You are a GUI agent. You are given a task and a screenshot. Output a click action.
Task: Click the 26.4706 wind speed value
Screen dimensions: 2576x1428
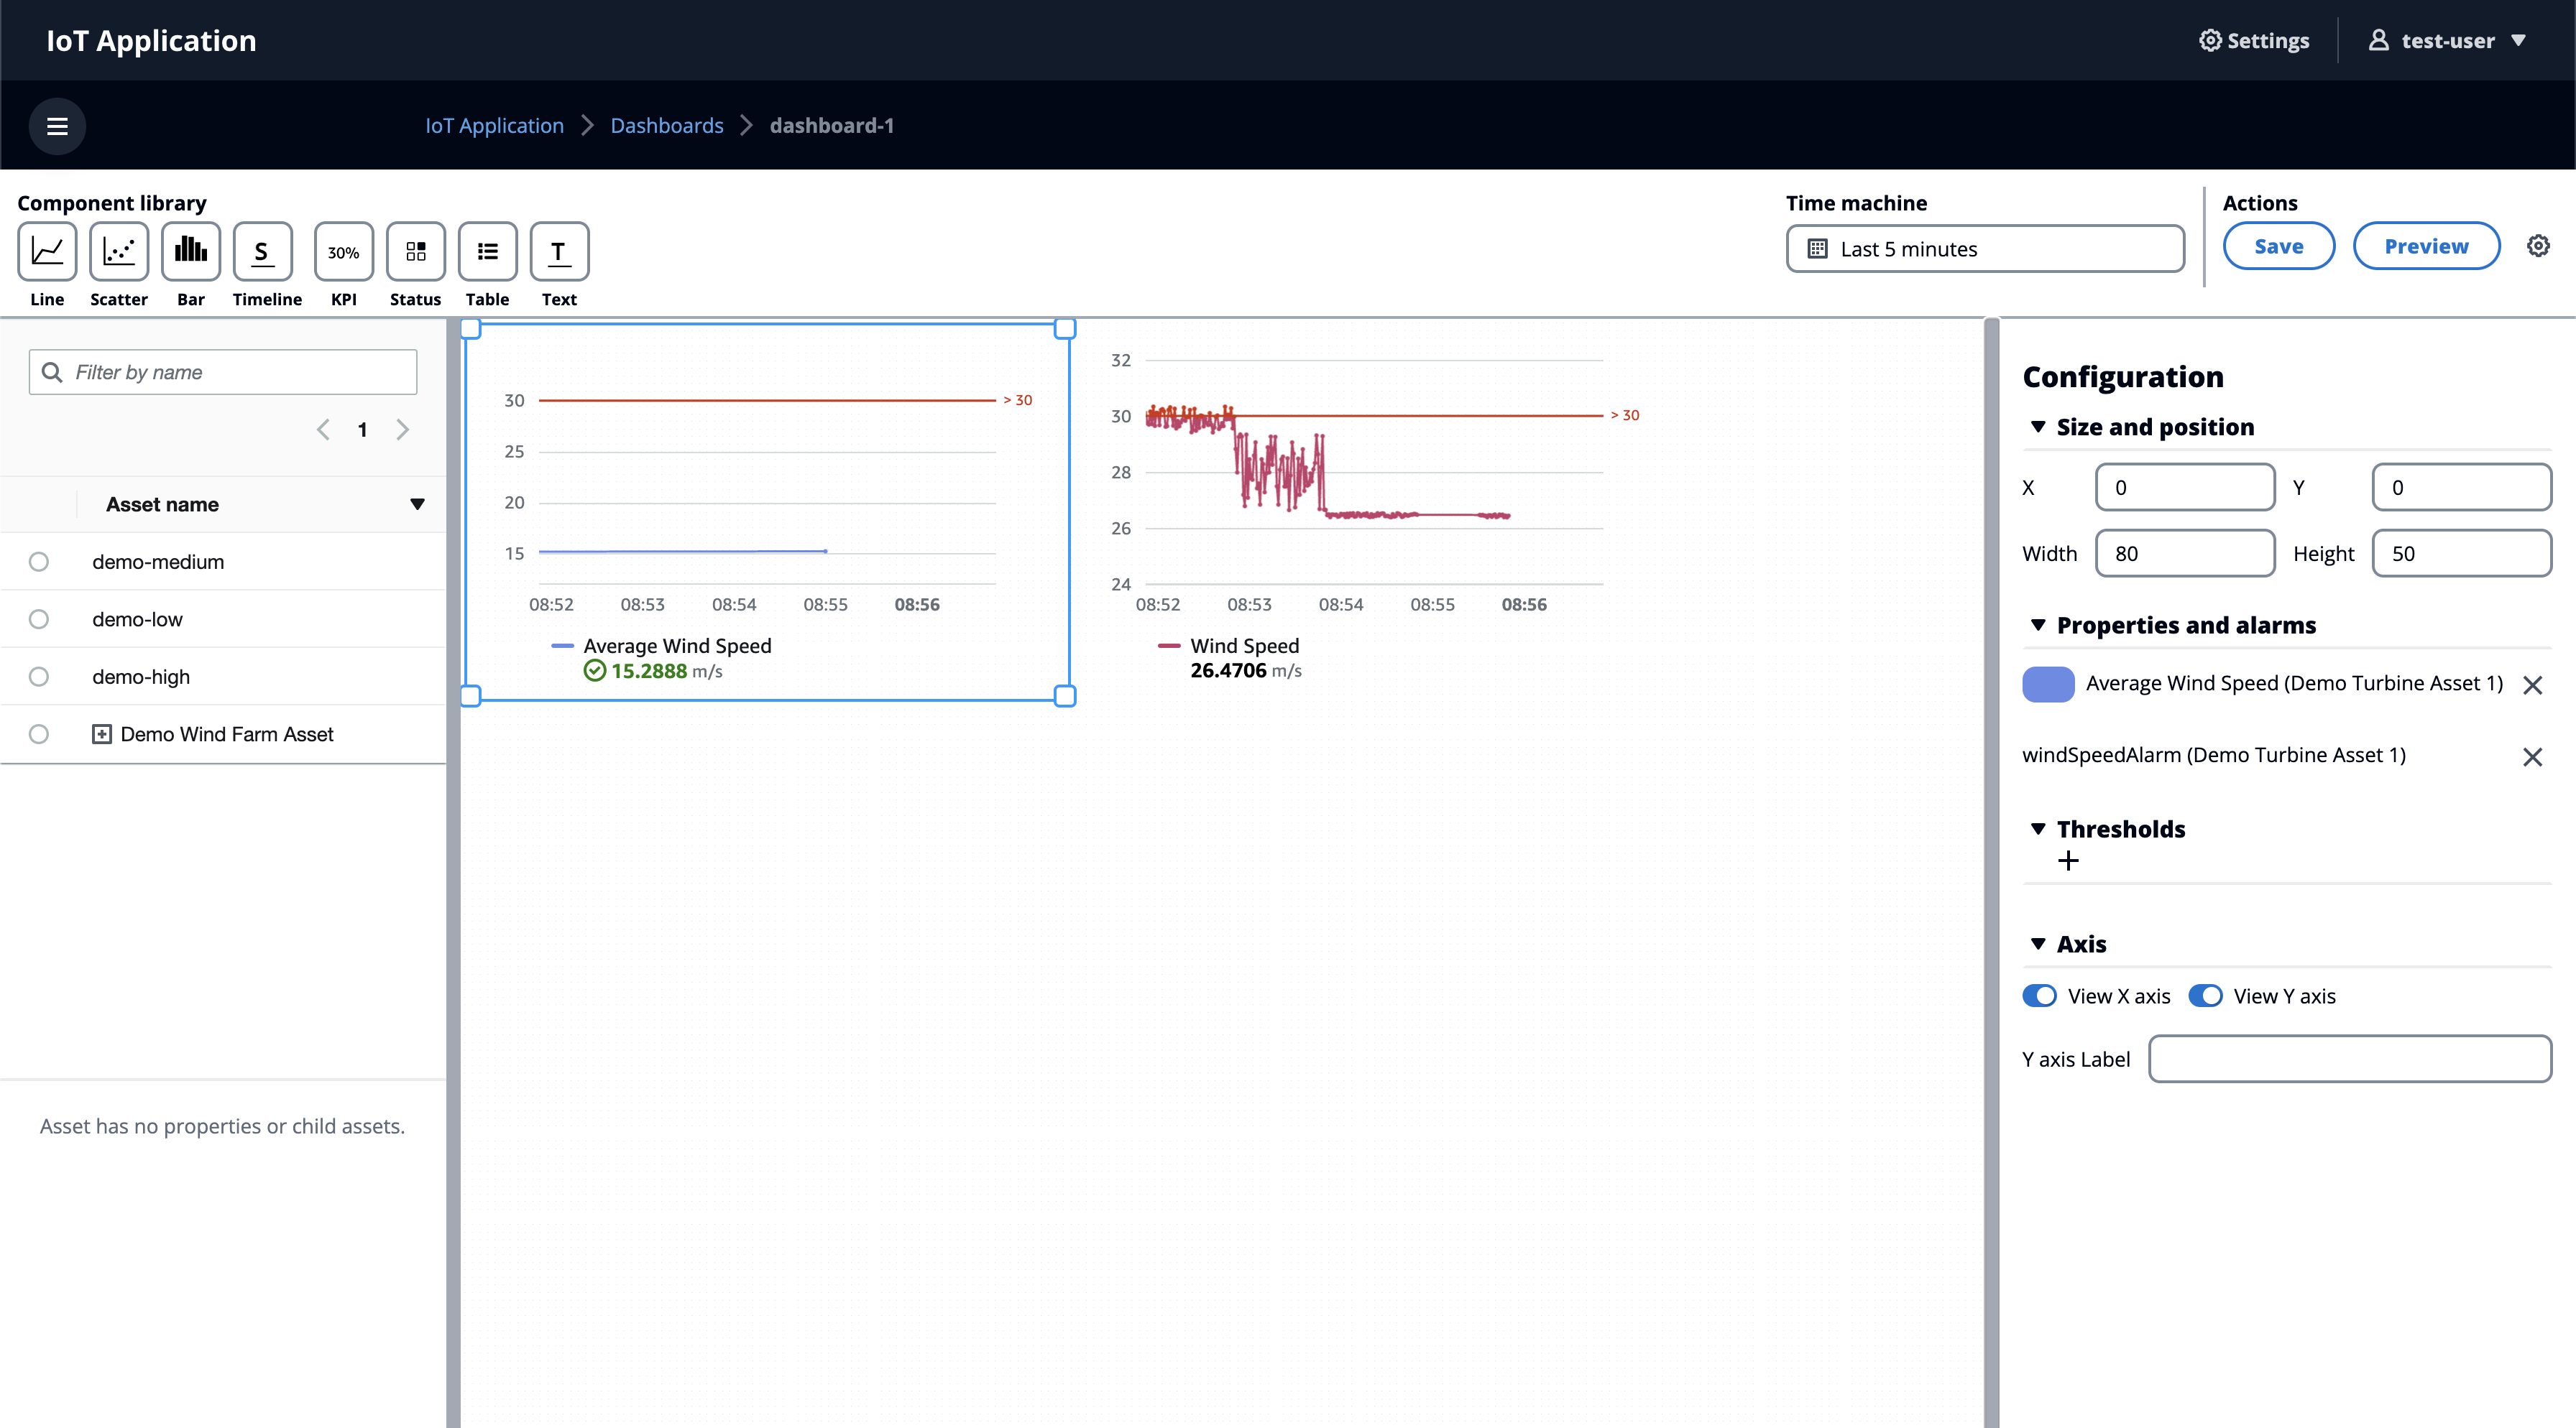(x=1228, y=670)
